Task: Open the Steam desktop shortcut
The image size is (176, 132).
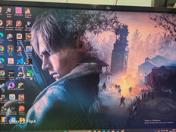Action: [2, 87]
